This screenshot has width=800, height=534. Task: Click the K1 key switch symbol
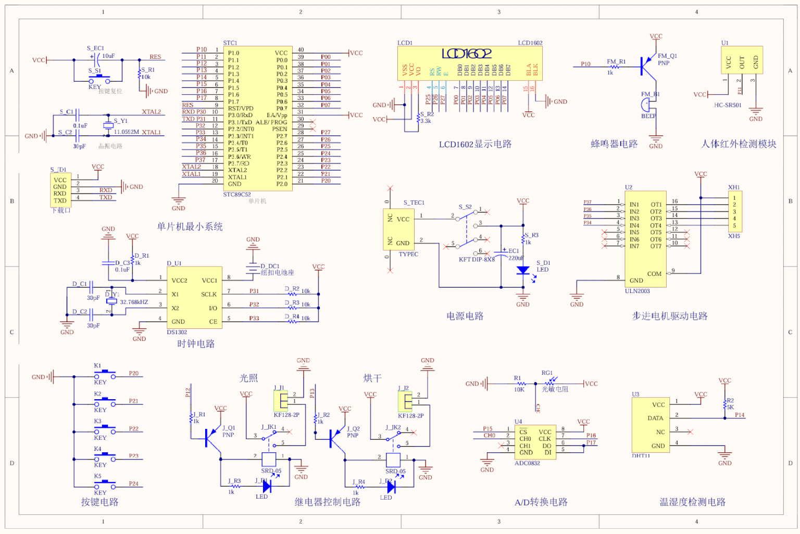pos(105,373)
